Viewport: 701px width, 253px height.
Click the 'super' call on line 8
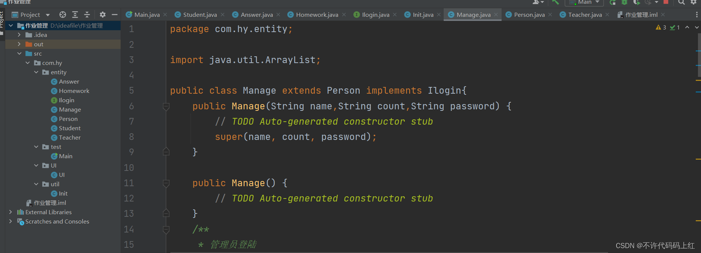tap(229, 137)
